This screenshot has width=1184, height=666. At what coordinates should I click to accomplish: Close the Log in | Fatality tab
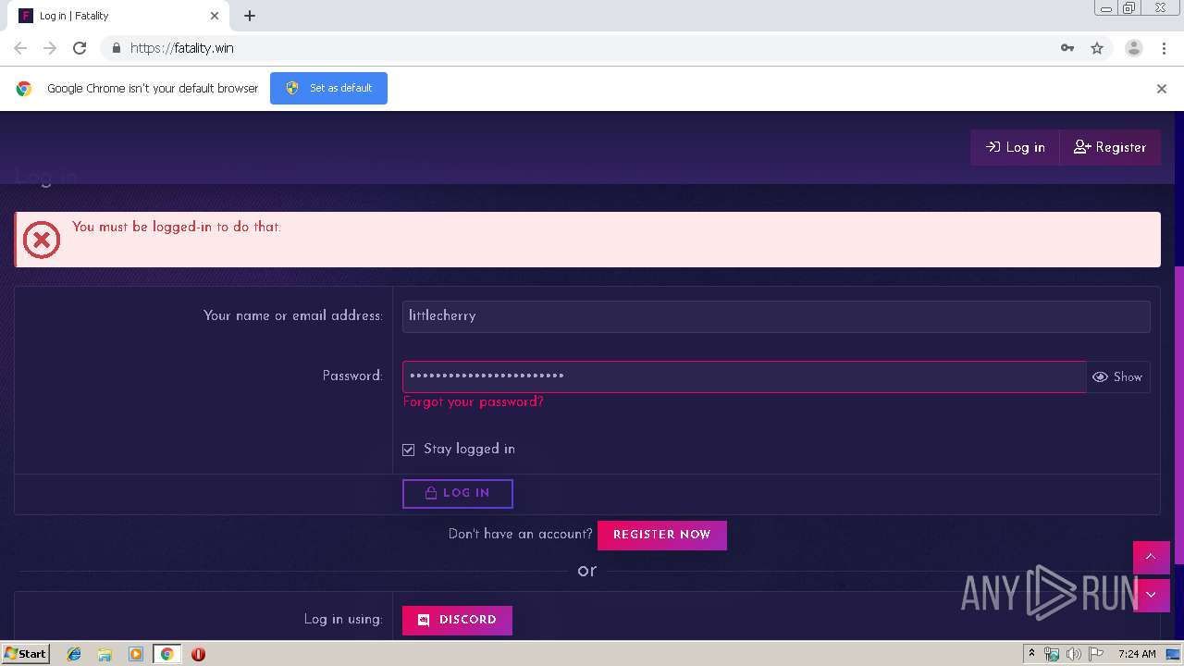[215, 16]
